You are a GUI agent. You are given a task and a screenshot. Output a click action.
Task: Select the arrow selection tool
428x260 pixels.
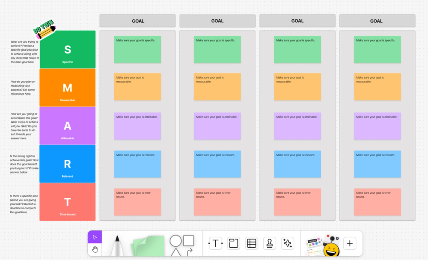coord(95,237)
